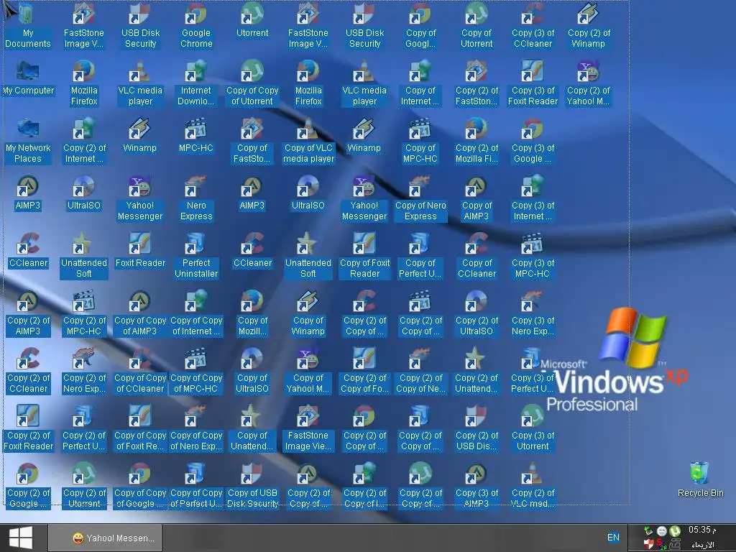Click Copy of UltraISO shortcut
This screenshot has width=736, height=552.
coord(252,371)
